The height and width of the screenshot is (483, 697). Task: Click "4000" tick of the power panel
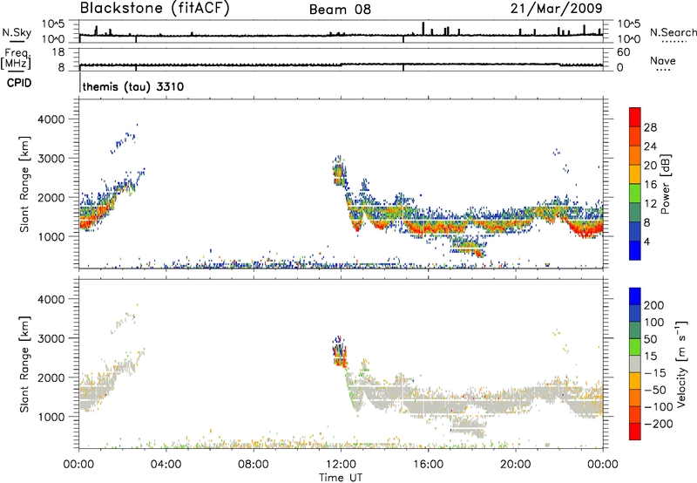(51, 119)
